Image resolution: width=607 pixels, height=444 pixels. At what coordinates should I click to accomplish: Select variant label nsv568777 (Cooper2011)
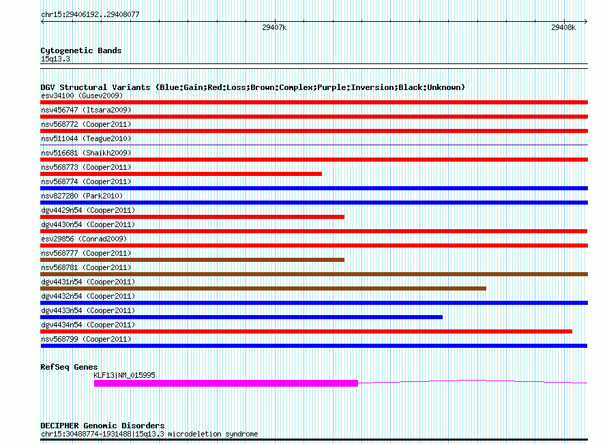point(86,253)
